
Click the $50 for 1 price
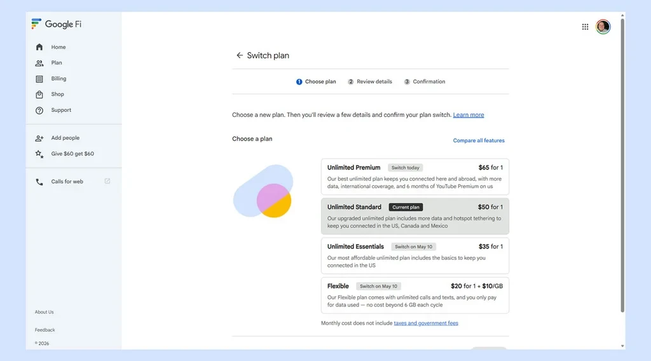[490, 207]
